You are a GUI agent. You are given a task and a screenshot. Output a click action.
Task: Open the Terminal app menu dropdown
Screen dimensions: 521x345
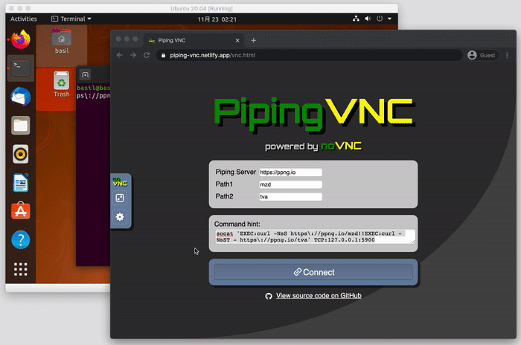click(x=71, y=19)
